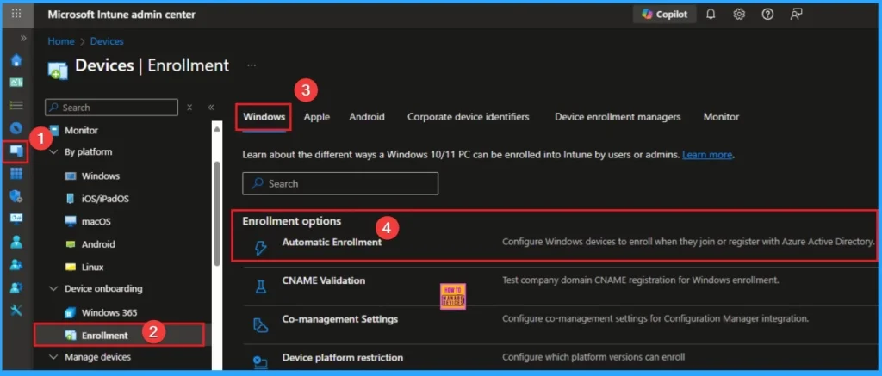Click the Automatic Enrollment lightning icon
Screen dimensions: 882x376
point(260,248)
